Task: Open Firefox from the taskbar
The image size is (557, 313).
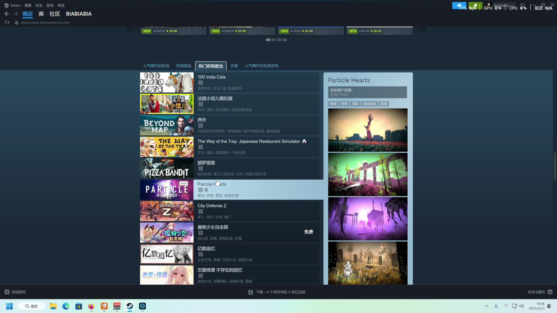Action: coord(91,306)
